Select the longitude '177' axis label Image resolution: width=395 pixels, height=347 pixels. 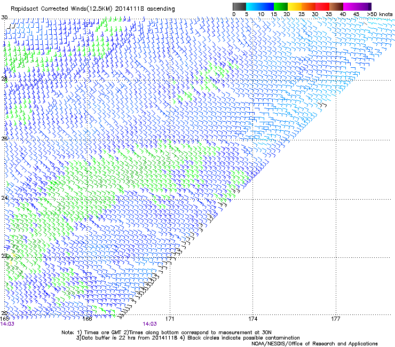tap(336, 319)
